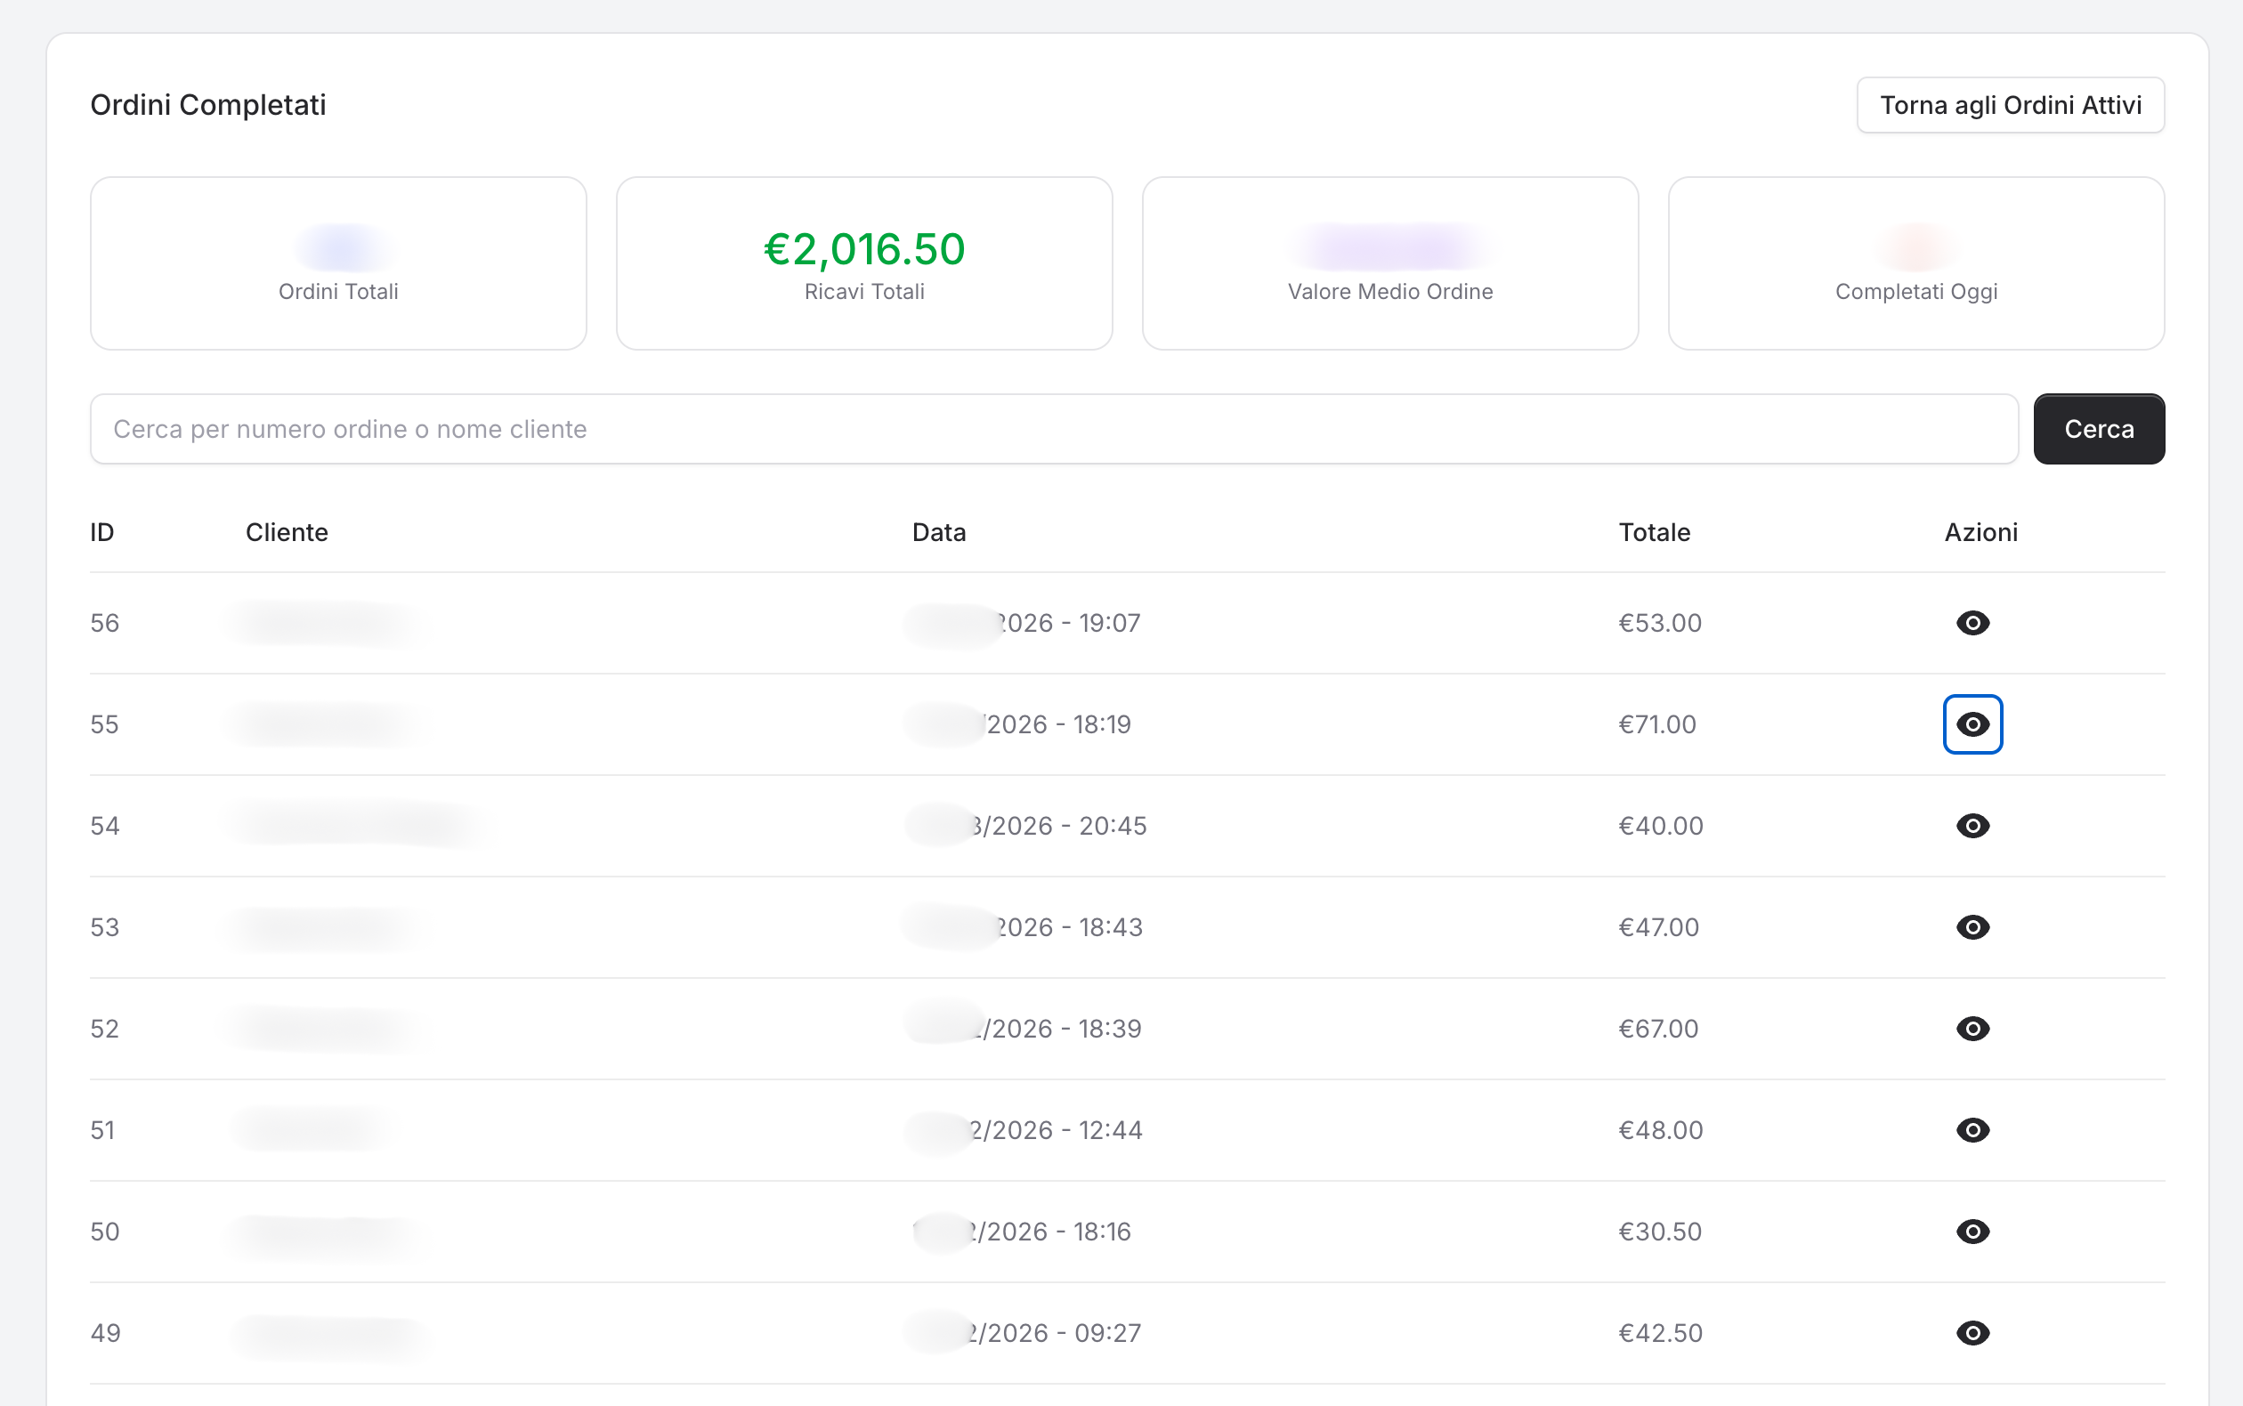View details of order 56
Viewport: 2243px width, 1406px height.
pyautogui.click(x=1974, y=622)
